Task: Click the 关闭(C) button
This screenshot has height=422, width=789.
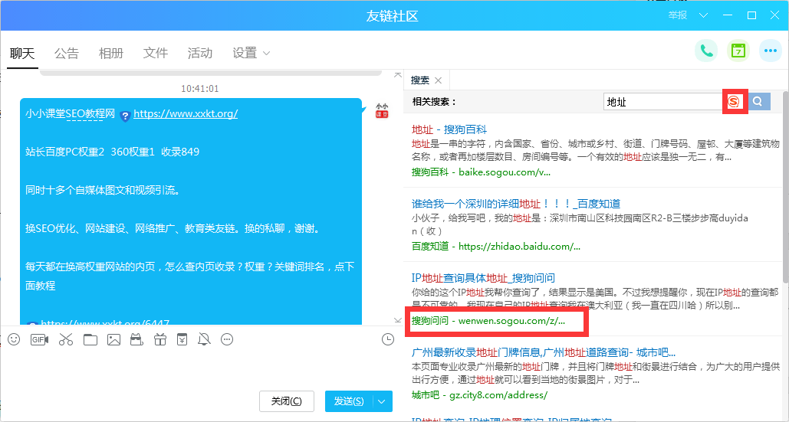Action: 287,401
